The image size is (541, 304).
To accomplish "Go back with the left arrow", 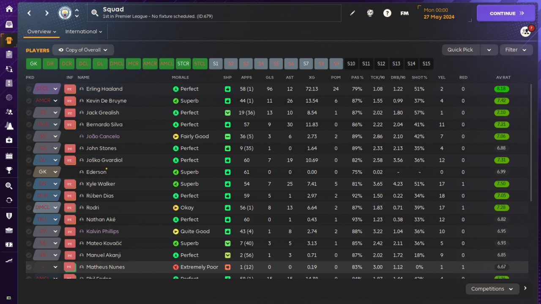I will (x=29, y=13).
